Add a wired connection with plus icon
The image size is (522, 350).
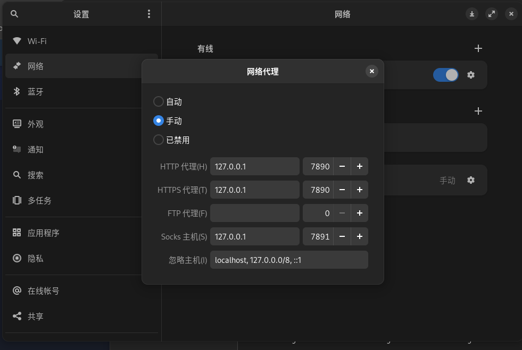478,48
